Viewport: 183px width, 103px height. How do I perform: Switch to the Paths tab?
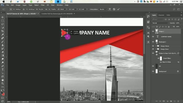coord(168,15)
